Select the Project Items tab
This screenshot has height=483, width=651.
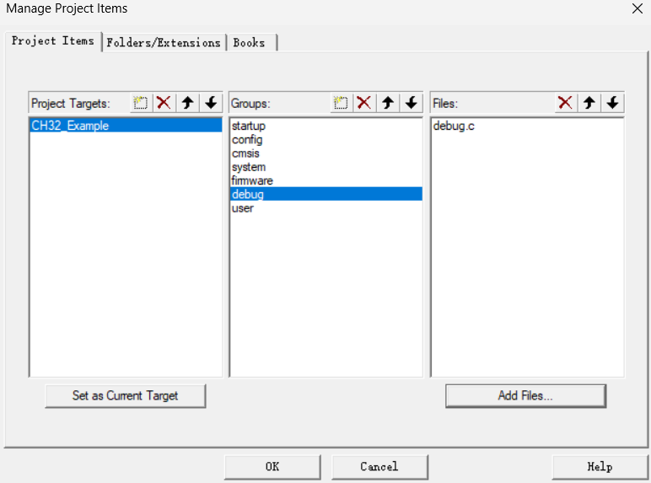(x=53, y=41)
